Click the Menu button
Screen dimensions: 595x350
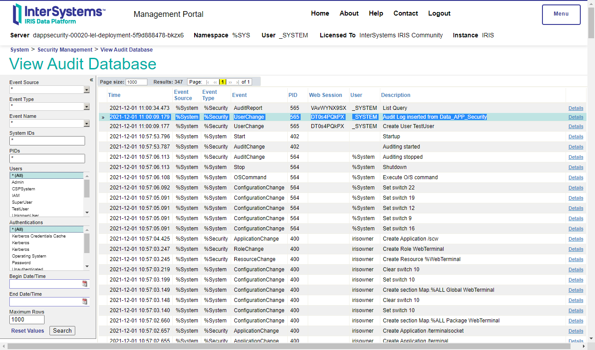561,14
